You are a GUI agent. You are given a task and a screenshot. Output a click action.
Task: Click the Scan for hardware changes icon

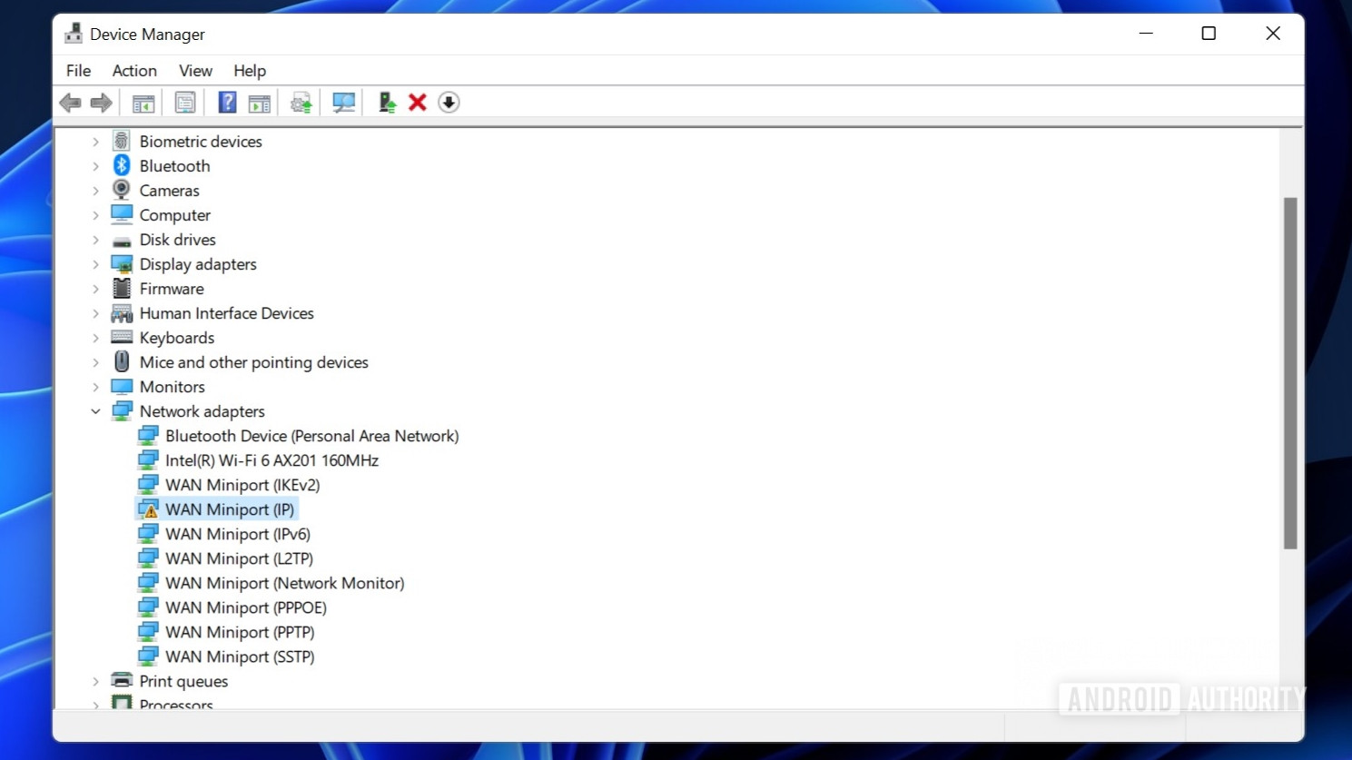coord(343,102)
